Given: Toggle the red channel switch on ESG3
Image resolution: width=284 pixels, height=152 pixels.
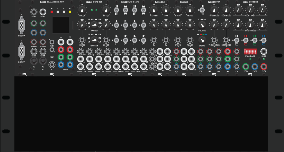Looking at the screenshot, I should [x=245, y=40].
